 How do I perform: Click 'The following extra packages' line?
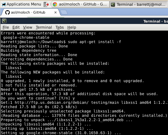point(55,63)
